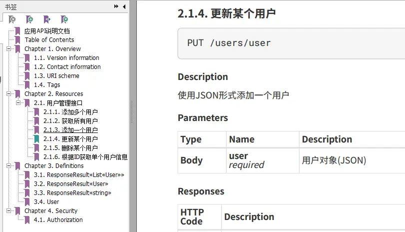Screen dimensions: 405x232
Task: Open the 2.1.5. 删除某个用户 bookmark
Action: tap(70, 148)
